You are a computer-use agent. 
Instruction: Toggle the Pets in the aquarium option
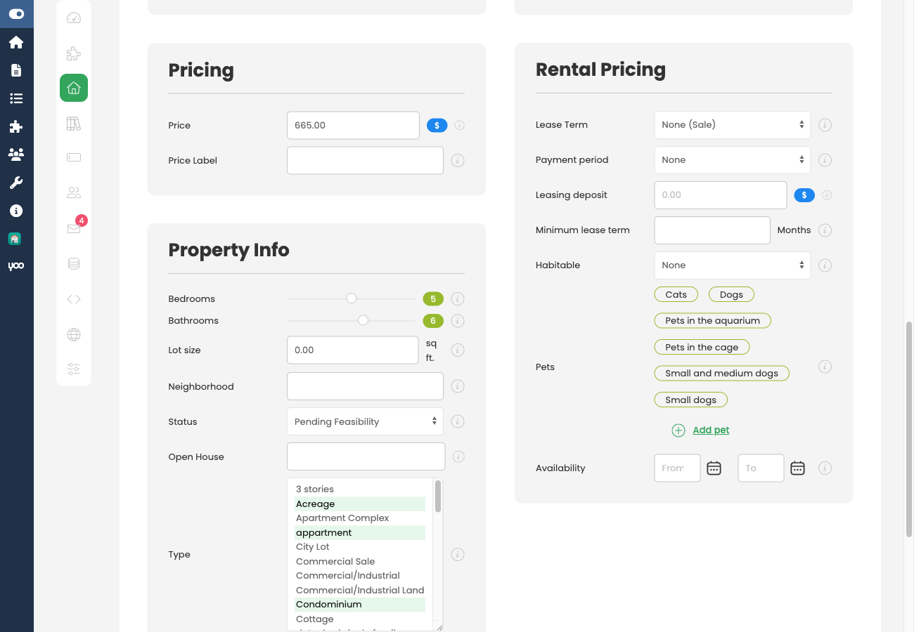tap(712, 320)
